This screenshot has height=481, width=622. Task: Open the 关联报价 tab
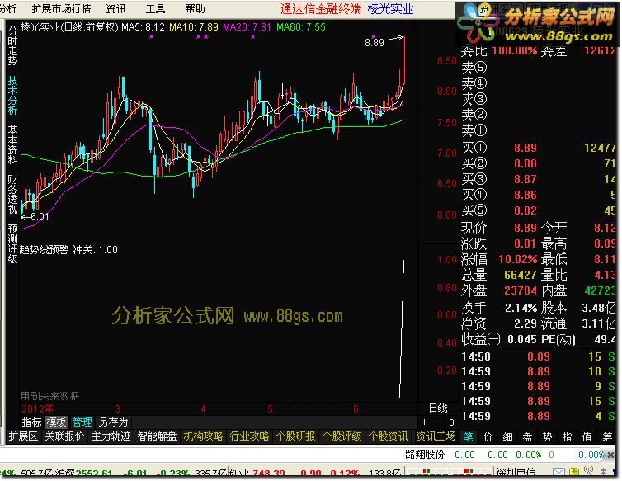click(64, 436)
